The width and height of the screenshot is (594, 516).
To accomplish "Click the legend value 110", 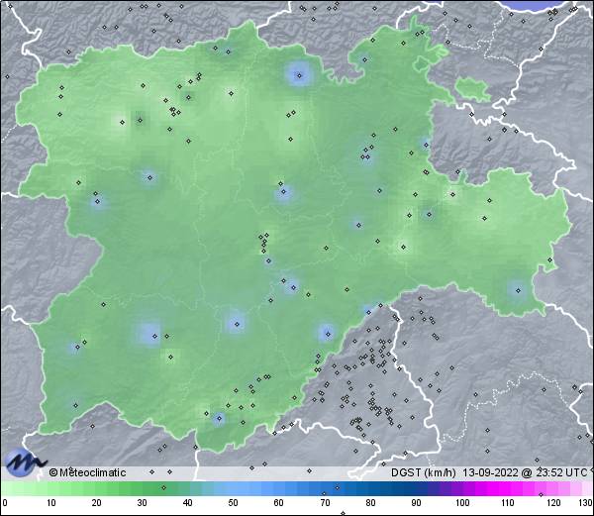I will click(508, 503).
